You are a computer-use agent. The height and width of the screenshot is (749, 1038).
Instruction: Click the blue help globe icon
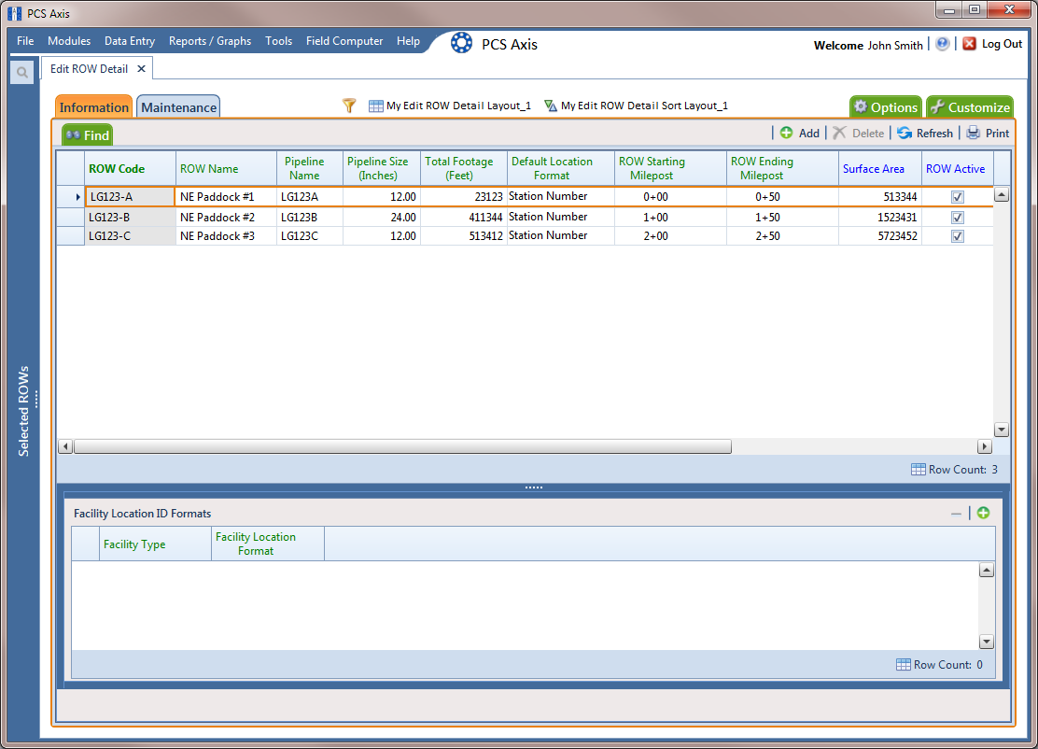(943, 44)
